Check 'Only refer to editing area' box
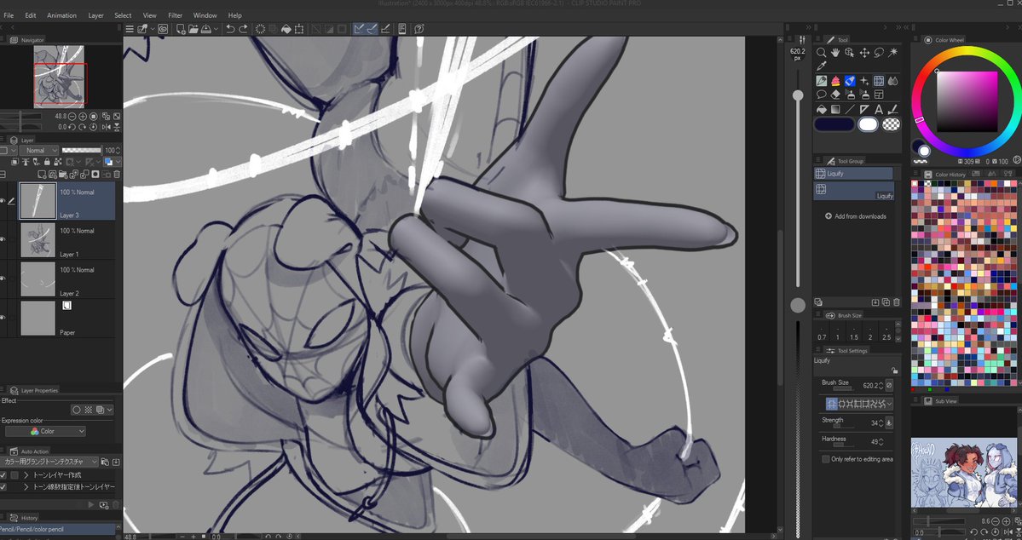1022x540 pixels. (x=826, y=459)
